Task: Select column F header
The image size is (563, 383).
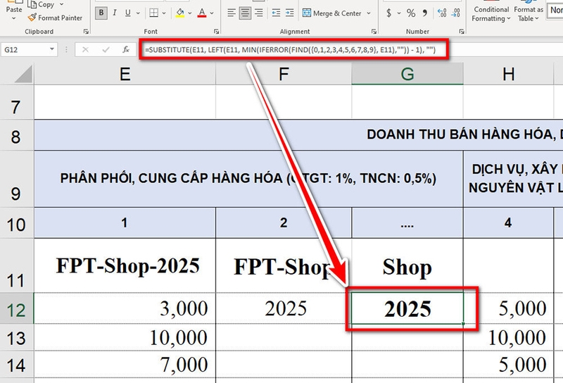Action: [x=284, y=74]
